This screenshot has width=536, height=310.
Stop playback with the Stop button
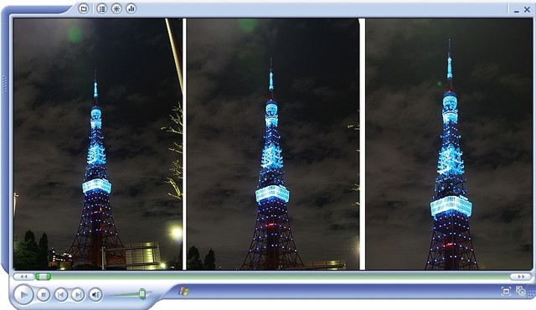click(44, 295)
